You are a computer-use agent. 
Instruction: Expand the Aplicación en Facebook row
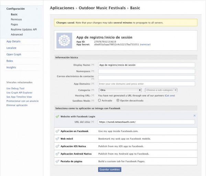tap(126, 131)
